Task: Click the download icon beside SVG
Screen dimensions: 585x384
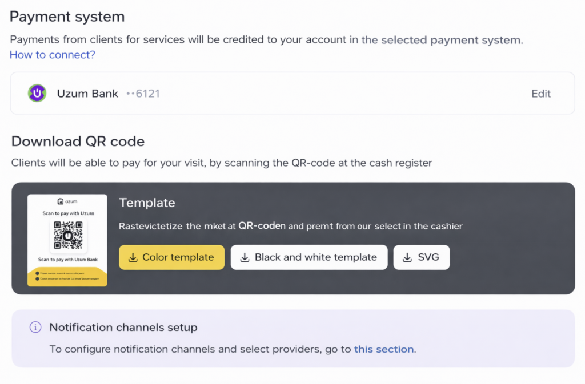Action: tap(407, 257)
